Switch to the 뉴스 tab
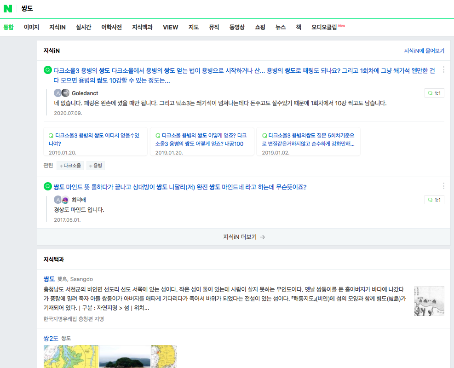The width and height of the screenshot is (454, 368). pos(280,27)
